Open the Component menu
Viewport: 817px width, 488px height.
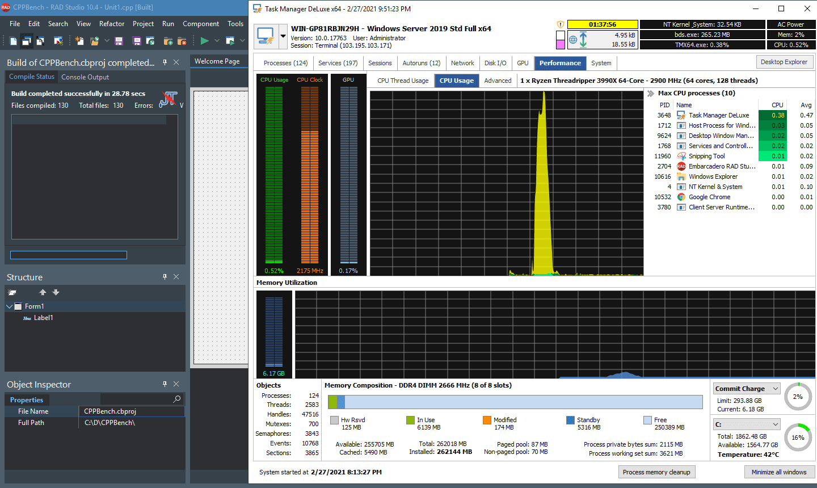(201, 24)
